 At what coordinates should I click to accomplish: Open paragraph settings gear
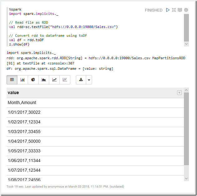click(x=186, y=10)
